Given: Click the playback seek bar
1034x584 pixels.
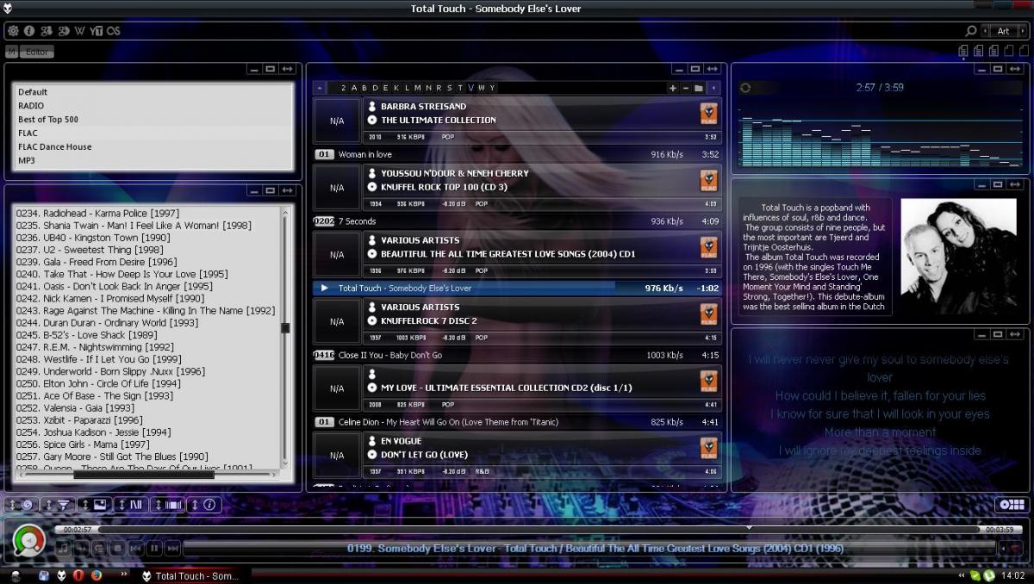Looking at the screenshot, I should [539, 529].
